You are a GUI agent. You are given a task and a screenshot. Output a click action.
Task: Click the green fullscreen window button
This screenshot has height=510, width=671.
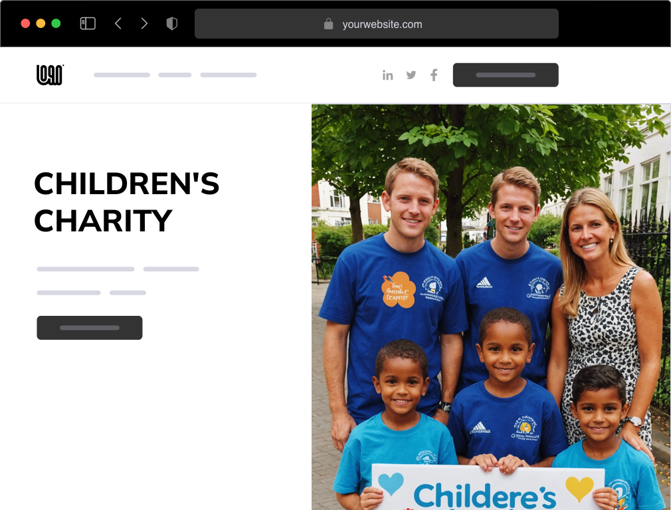pos(56,23)
